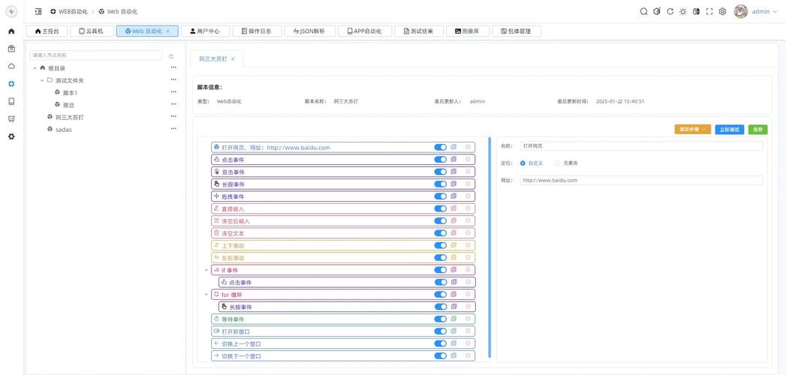Click the 立即调试 button
This screenshot has height=375, width=786.
(730, 130)
